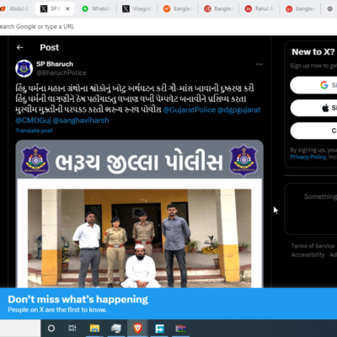Screen dimensions: 337x337
Task: Open Accessibility footer link
Action: click(x=308, y=254)
